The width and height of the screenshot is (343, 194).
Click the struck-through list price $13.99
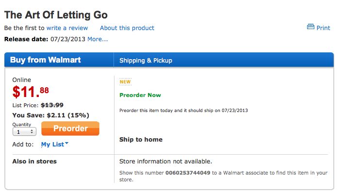(x=52, y=105)
